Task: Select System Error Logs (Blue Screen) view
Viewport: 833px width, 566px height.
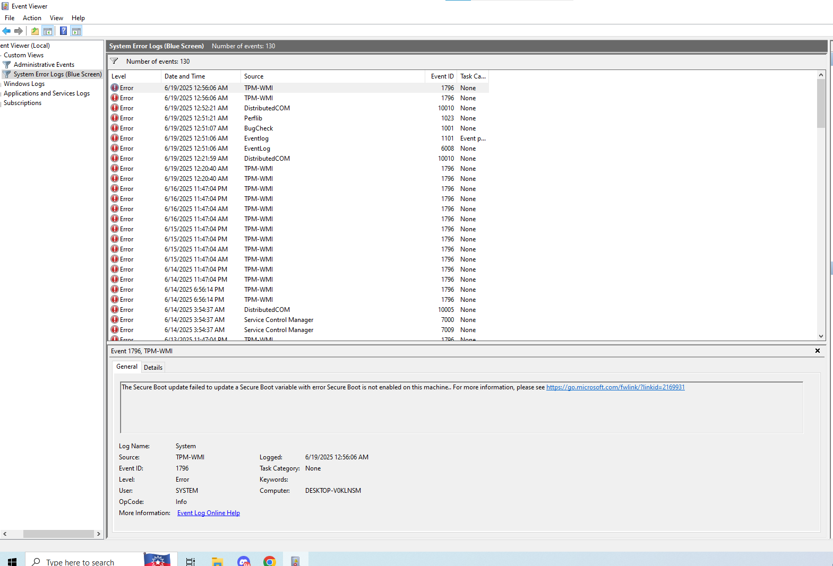Action: point(57,74)
